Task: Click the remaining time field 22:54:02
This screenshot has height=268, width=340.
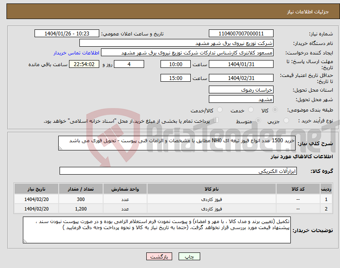Action: coord(84,64)
